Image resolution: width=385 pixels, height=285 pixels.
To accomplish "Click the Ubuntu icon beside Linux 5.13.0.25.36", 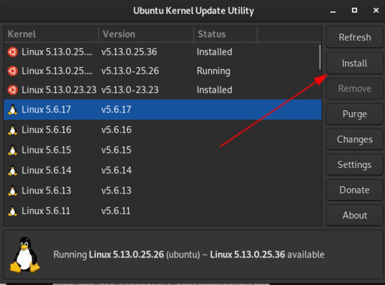I will coord(13,52).
